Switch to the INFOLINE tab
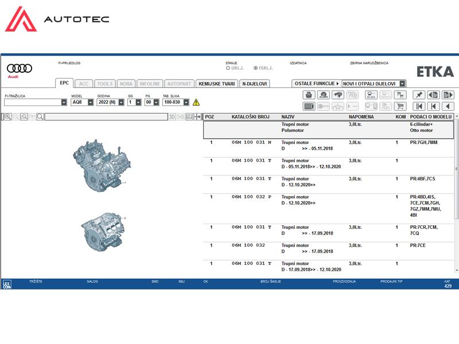The image size is (459, 344). (150, 84)
